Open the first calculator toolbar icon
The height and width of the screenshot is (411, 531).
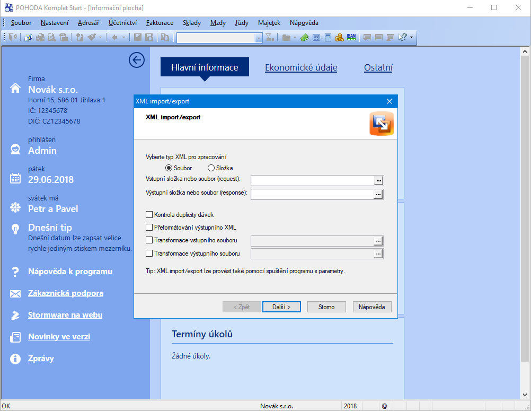(x=316, y=37)
